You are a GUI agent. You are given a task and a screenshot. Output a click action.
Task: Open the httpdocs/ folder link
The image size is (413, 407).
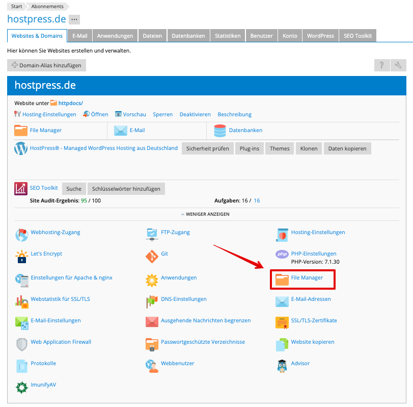[71, 103]
